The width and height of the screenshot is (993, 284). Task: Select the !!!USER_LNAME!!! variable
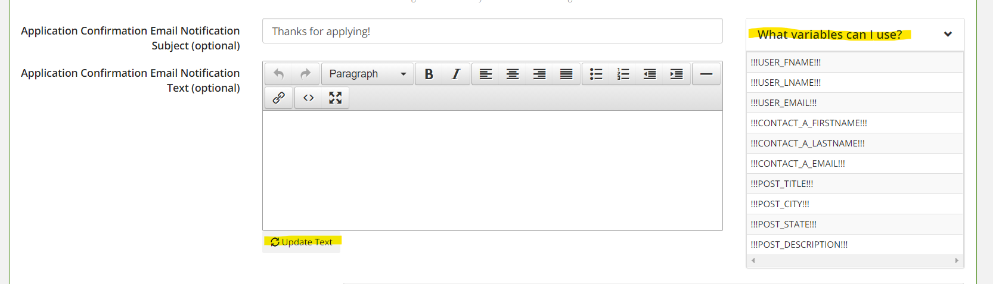855,83
